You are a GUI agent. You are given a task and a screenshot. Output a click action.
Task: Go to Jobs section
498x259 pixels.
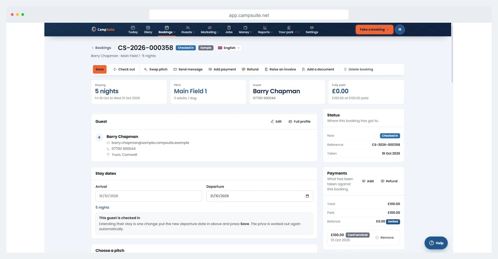tap(229, 30)
